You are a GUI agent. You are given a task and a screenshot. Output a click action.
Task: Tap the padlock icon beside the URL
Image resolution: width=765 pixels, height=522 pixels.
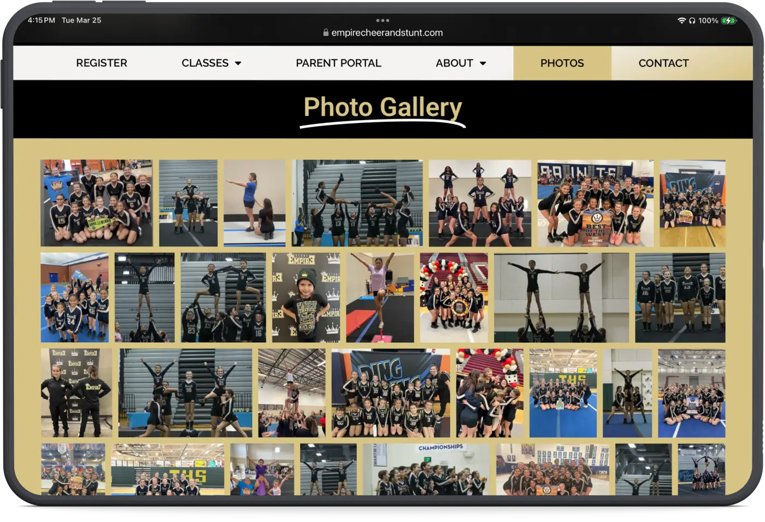(326, 33)
